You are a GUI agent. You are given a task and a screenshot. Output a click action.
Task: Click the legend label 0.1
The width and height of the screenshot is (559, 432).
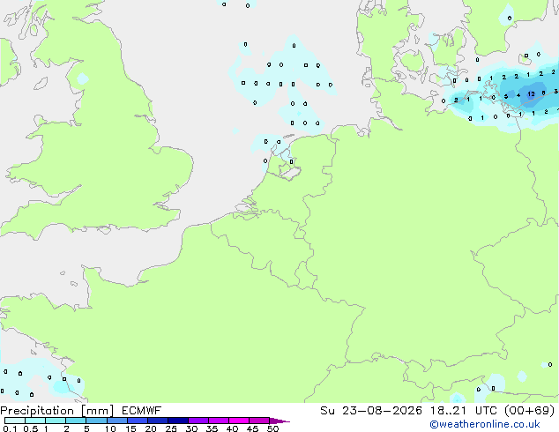coord(10,428)
